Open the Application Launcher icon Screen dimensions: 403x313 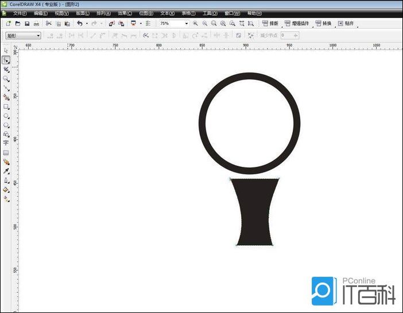tap(133, 24)
